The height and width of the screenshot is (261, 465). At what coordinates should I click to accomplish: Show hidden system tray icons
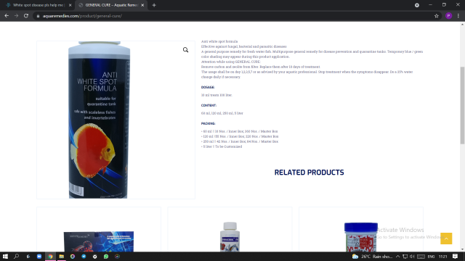[x=398, y=257]
